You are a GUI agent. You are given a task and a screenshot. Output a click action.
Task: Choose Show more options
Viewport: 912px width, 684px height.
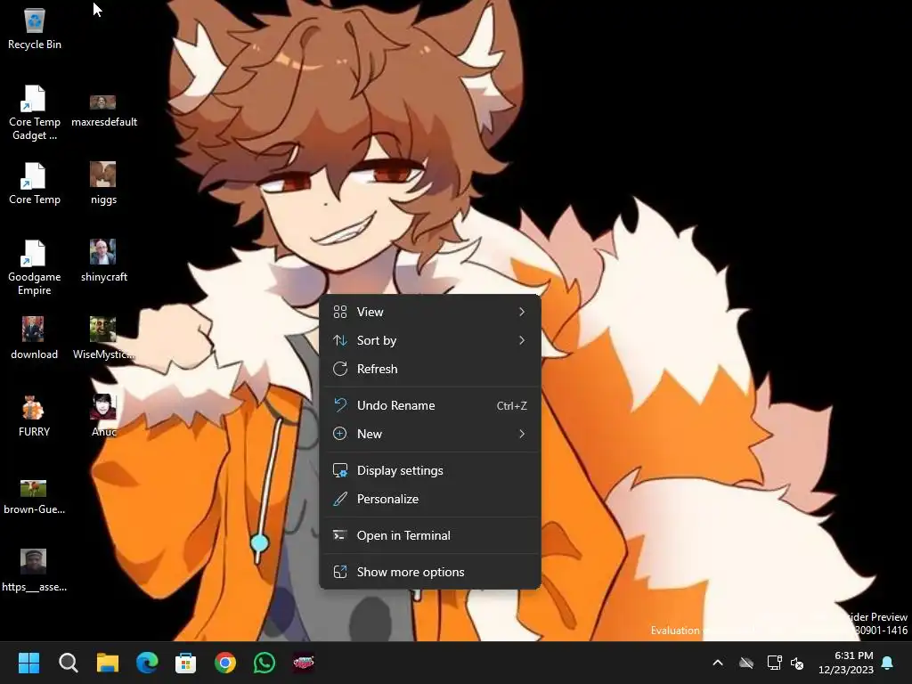[x=430, y=573]
